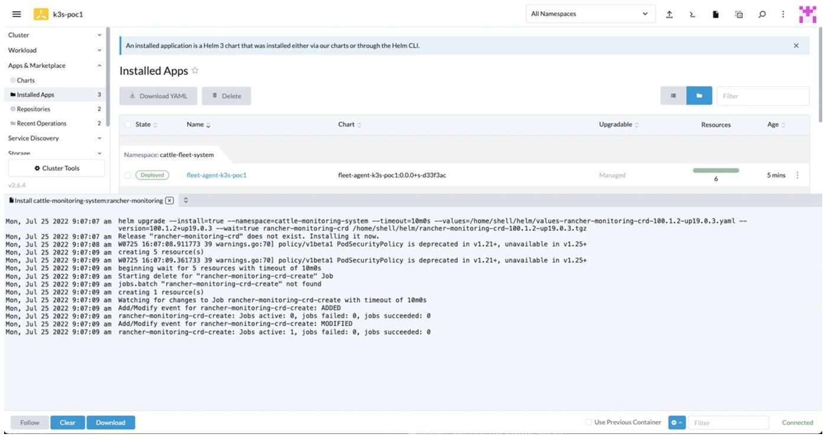Open Recent Operations in the sidebar
This screenshot has width=840, height=447.
[41, 123]
